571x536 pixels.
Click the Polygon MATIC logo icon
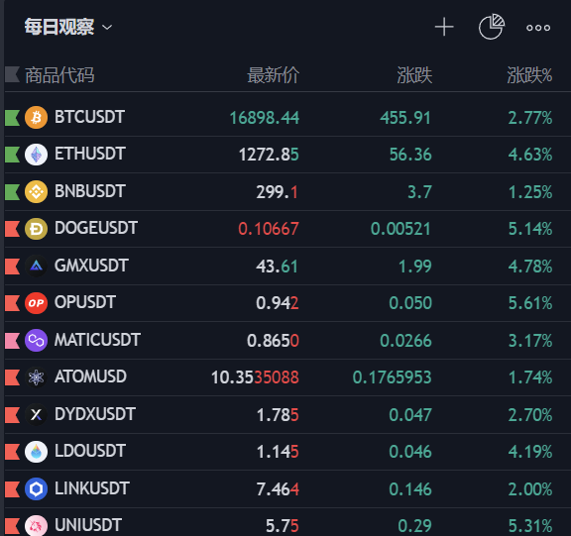(x=36, y=341)
